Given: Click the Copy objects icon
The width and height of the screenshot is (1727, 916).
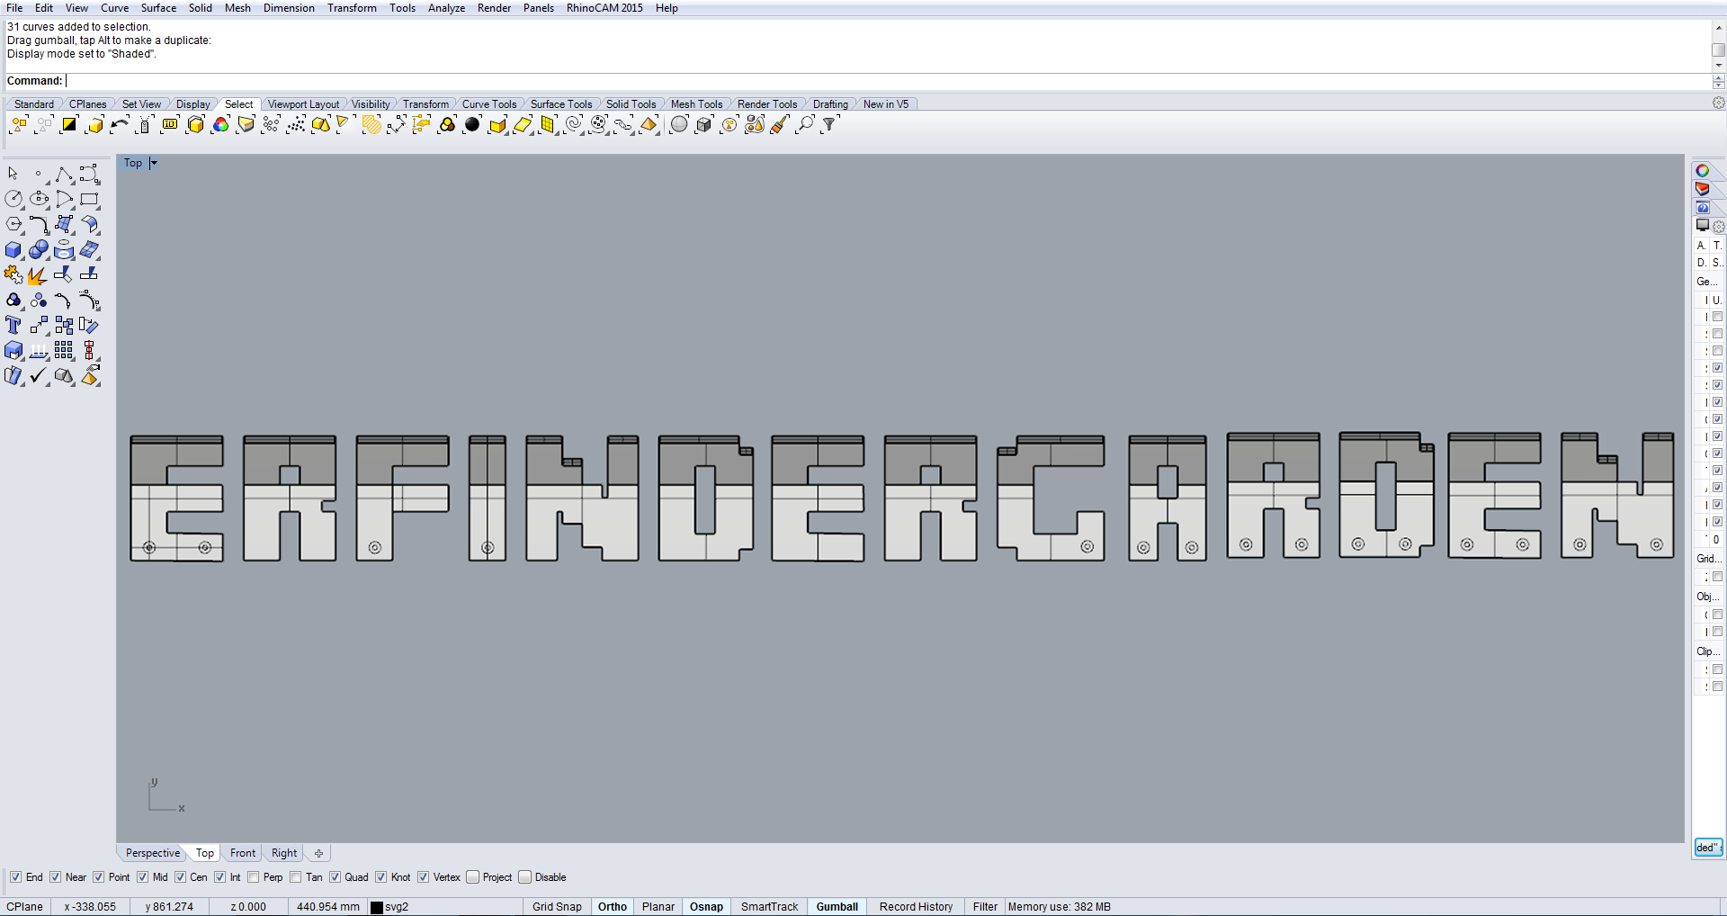Looking at the screenshot, I should point(64,325).
